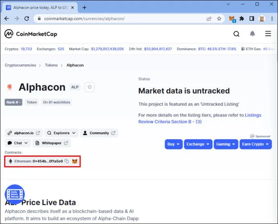Click On 81 watchlists tag

click(56, 102)
